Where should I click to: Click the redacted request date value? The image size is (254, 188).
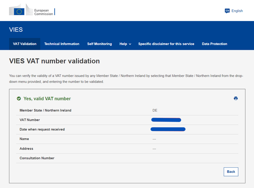[x=168, y=129]
